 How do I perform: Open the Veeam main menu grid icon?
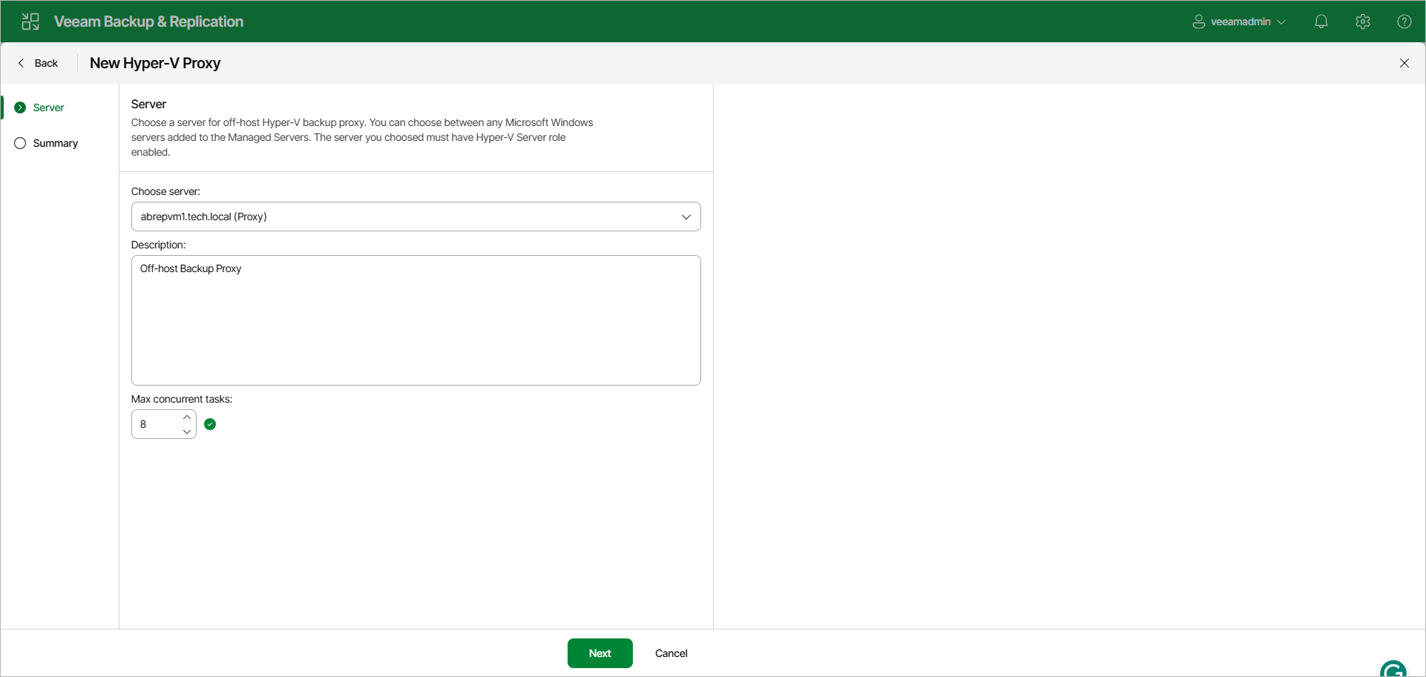click(x=30, y=22)
